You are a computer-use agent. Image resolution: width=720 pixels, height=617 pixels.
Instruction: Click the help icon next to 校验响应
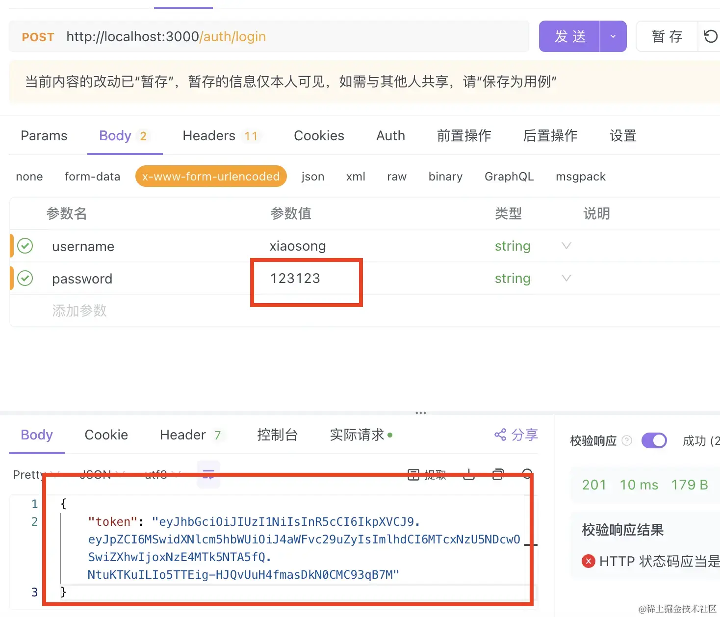[x=627, y=440]
